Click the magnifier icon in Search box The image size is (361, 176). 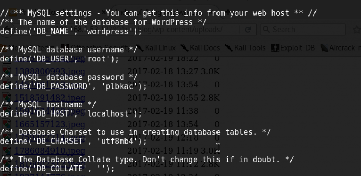267,30
